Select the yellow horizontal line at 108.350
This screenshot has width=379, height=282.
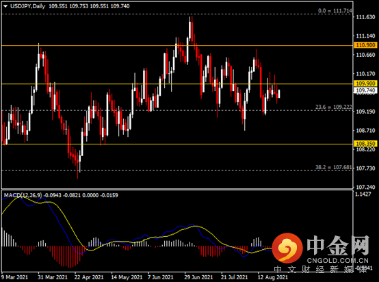tap(177, 144)
